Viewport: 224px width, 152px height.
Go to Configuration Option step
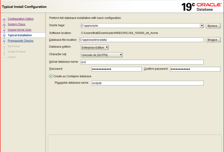21,19
